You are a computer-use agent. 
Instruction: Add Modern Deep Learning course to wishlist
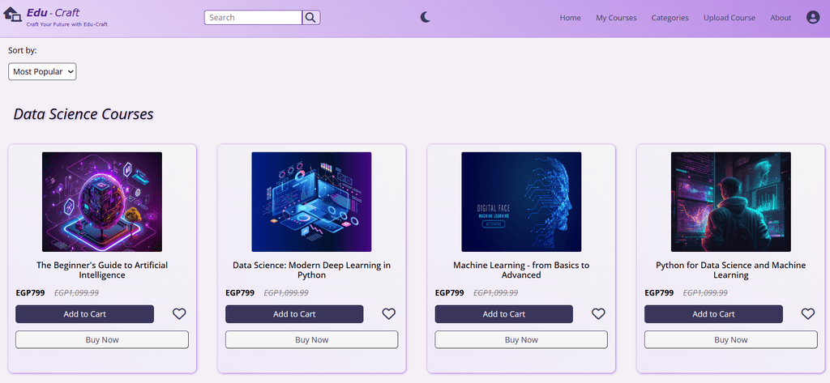click(x=389, y=313)
